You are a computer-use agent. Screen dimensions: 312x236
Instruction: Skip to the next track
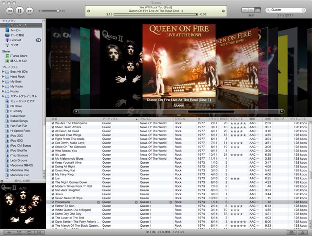tap(29, 11)
